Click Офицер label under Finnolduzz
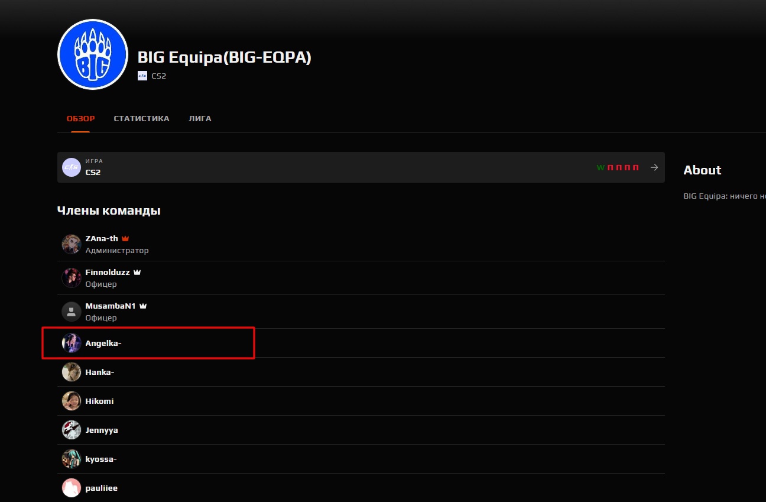 [x=101, y=284]
